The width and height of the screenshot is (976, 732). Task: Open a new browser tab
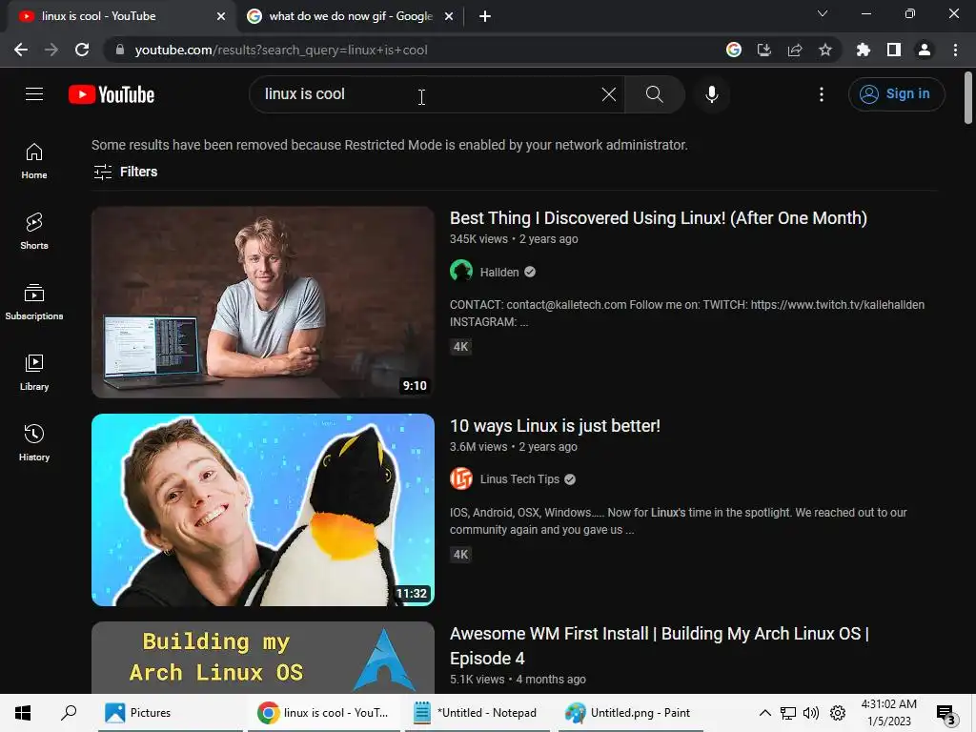pos(485,17)
